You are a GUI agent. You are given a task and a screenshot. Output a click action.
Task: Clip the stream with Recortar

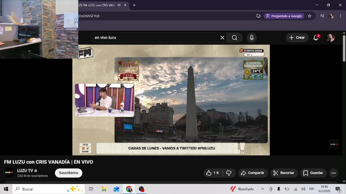tap(284, 173)
